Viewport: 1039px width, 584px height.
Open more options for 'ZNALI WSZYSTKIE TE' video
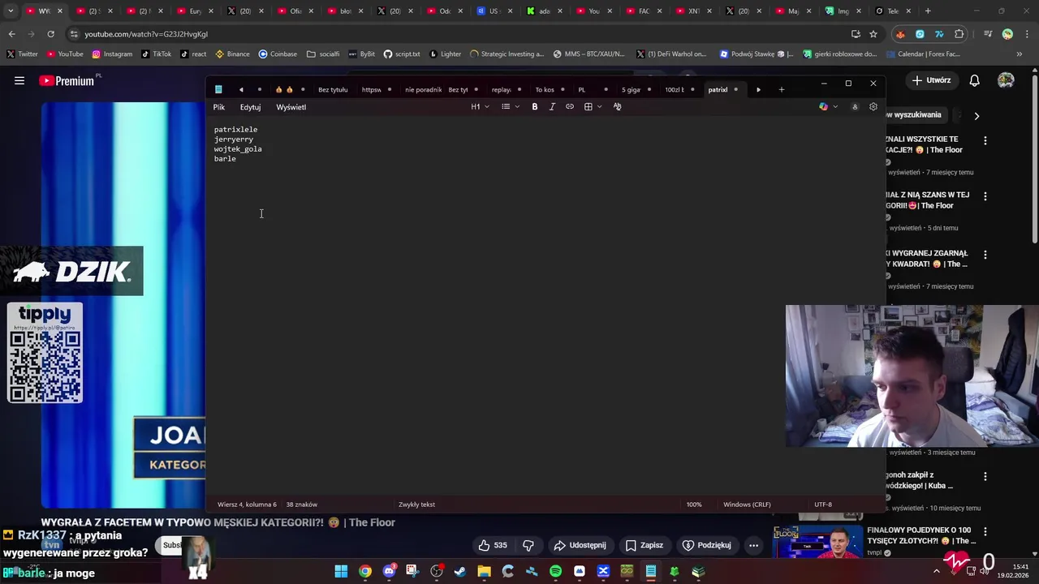985,140
